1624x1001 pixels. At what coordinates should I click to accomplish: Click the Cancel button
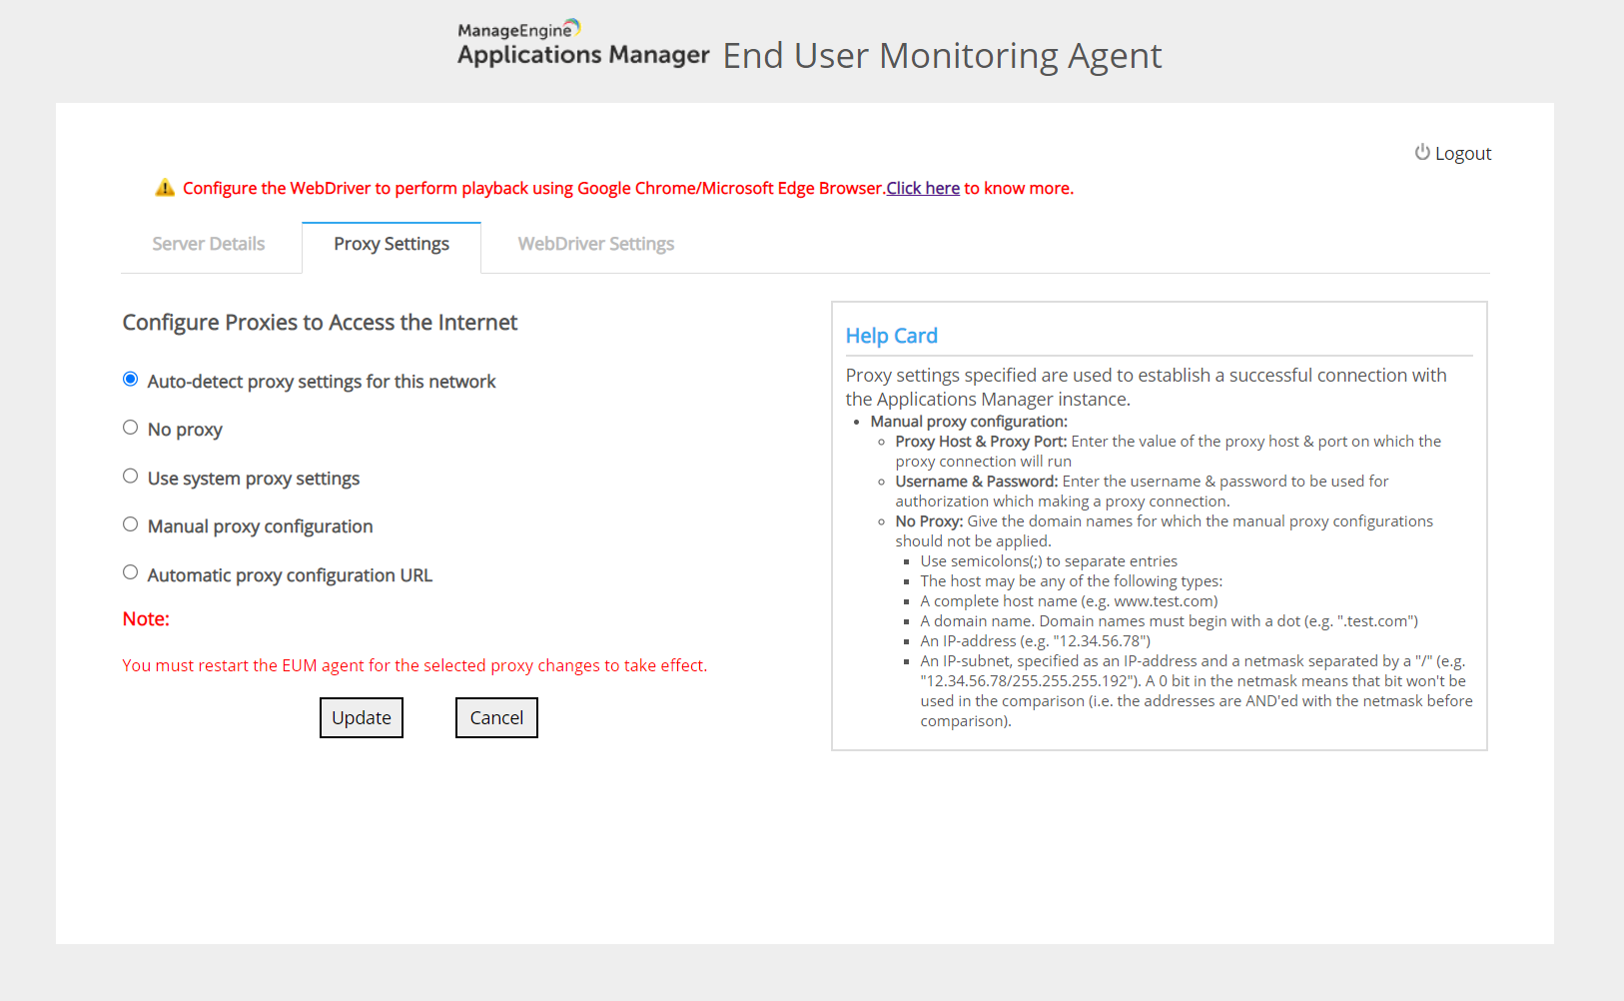496,717
